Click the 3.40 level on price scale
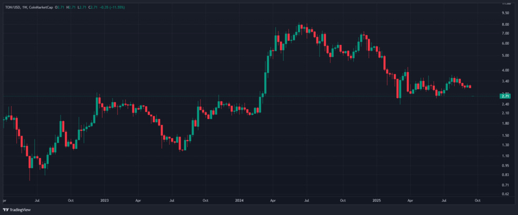 point(505,81)
